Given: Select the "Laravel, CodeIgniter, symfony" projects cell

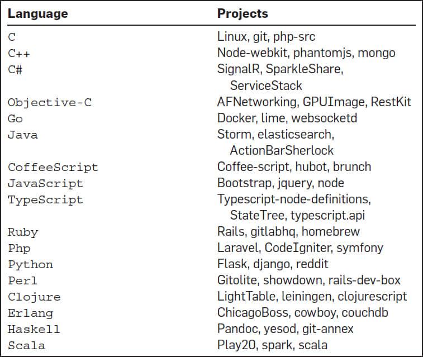Looking at the screenshot, I should pyautogui.click(x=300, y=248).
